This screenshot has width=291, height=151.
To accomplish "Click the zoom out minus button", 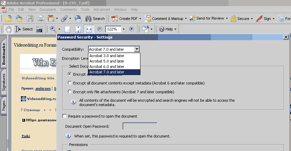I will coord(100,29).
